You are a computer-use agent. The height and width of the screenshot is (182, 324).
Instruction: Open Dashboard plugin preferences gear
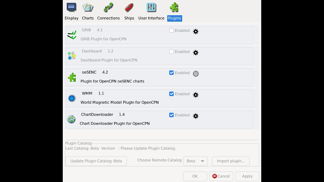(x=196, y=53)
